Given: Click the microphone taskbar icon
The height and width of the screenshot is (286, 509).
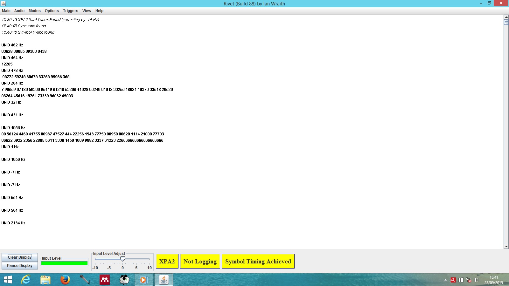Looking at the screenshot, I should pyautogui.click(x=85, y=280).
